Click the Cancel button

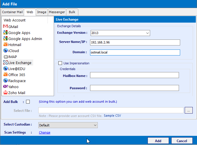(x=182, y=141)
